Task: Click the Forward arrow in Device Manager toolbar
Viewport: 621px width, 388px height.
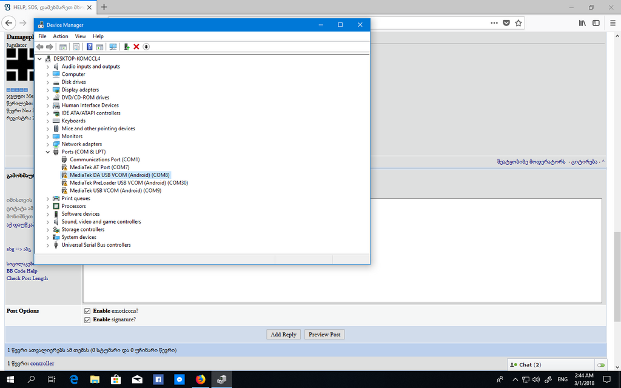Action: coord(50,47)
